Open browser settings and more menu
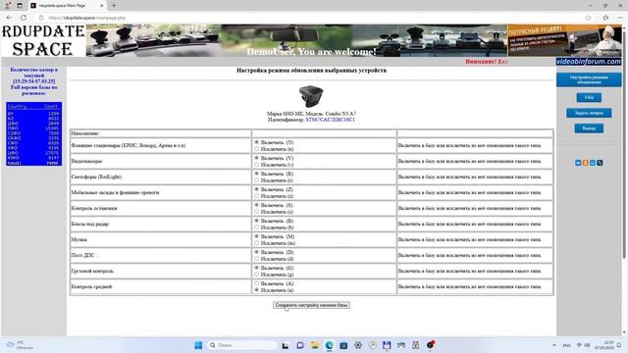The height and width of the screenshot is (353, 628). 620,18
